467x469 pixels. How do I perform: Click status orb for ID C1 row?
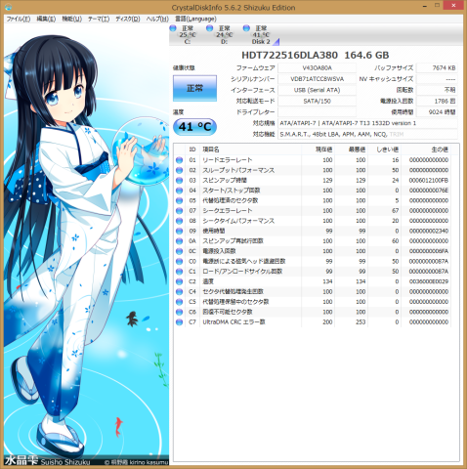pyautogui.click(x=179, y=272)
